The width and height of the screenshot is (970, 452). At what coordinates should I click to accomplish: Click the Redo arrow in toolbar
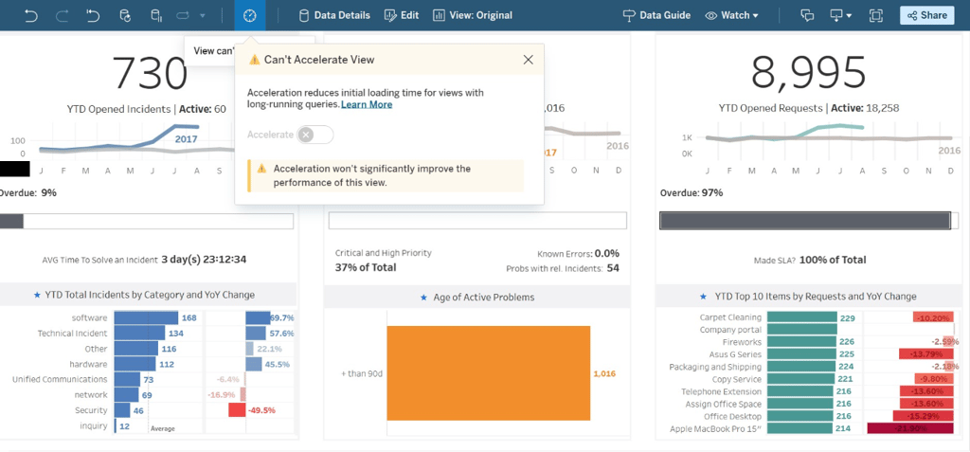[x=62, y=15]
